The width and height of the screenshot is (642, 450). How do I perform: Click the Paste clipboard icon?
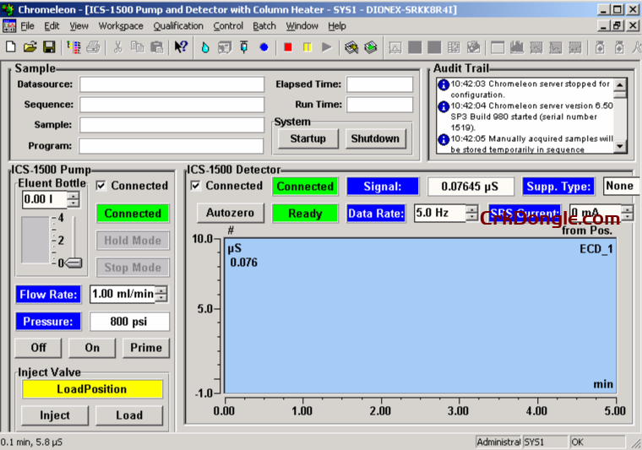156,47
